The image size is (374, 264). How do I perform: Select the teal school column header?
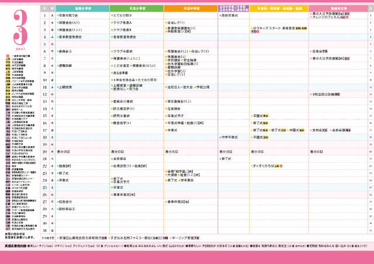tap(82, 8)
